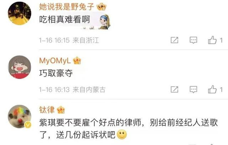Repost MyOMyL's comment
The image size is (228, 145).
click(175, 89)
